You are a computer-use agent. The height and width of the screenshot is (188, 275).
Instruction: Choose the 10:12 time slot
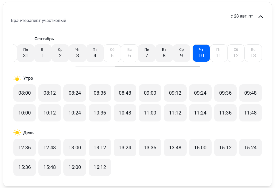click(50, 113)
